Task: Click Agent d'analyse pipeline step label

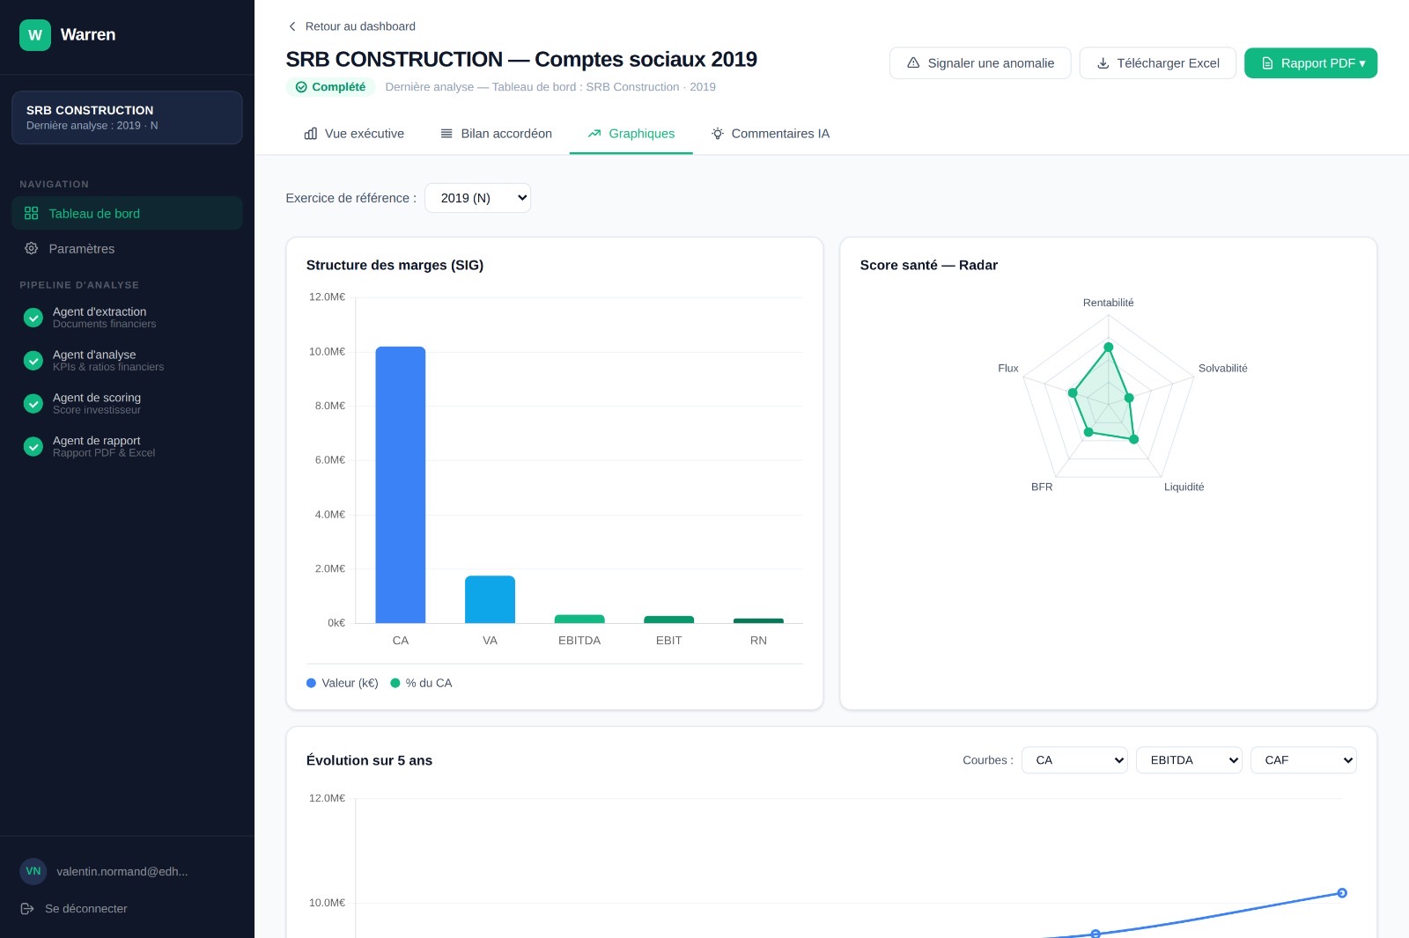Action: point(94,355)
